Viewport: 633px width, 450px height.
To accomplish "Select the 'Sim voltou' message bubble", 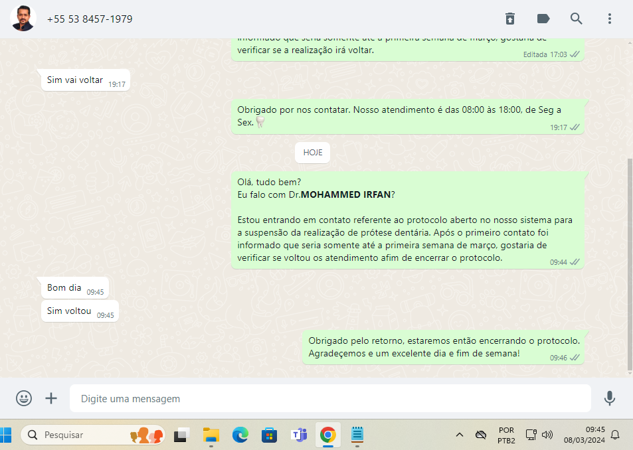I will click(x=80, y=311).
